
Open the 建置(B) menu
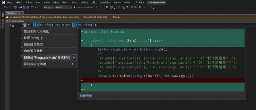coord(56,2)
